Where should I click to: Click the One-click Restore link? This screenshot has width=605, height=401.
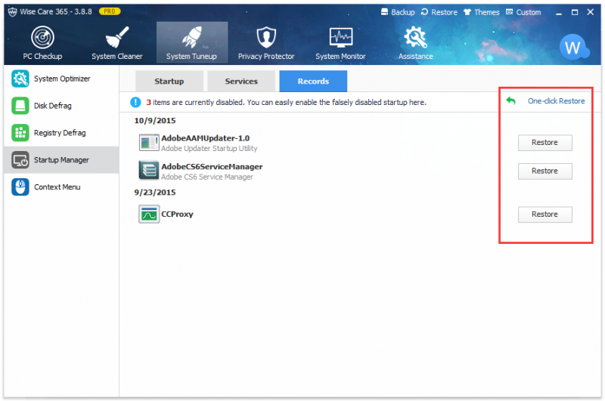coord(556,101)
